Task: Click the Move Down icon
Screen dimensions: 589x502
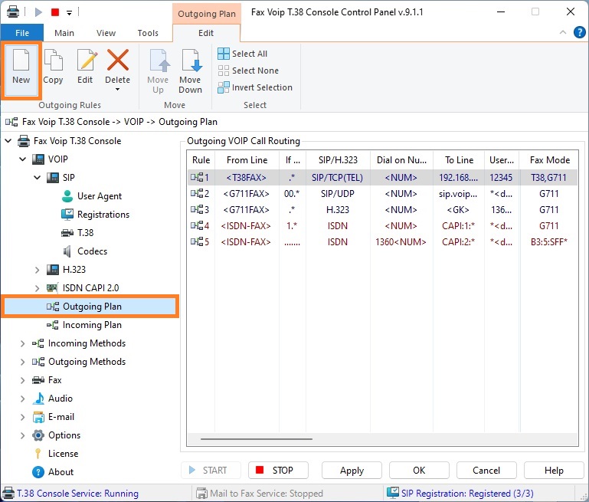Action: coord(192,60)
